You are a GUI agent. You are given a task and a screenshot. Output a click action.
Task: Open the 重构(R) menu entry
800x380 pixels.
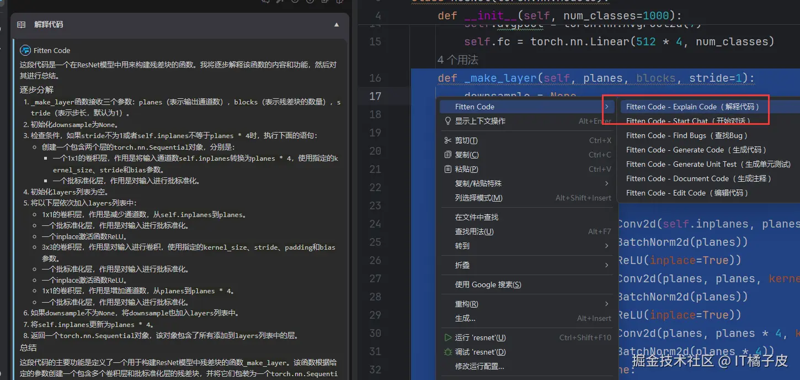click(x=526, y=304)
